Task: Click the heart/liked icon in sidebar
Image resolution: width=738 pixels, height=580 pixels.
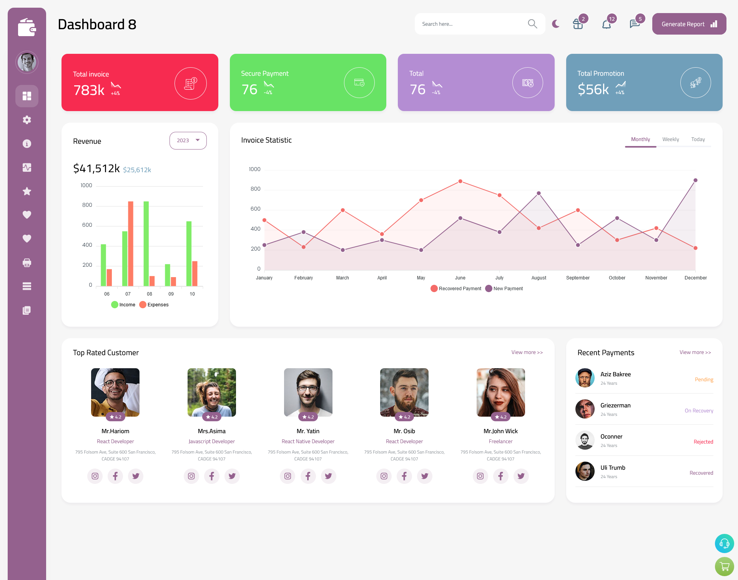Action: point(27,214)
